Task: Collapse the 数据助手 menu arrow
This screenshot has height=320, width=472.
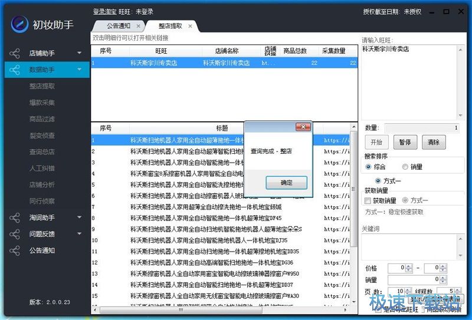Action: coord(79,70)
